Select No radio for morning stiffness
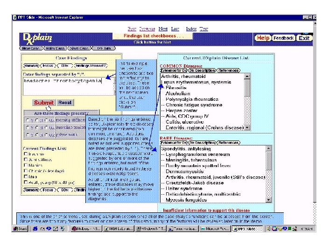 coord(37,120)
